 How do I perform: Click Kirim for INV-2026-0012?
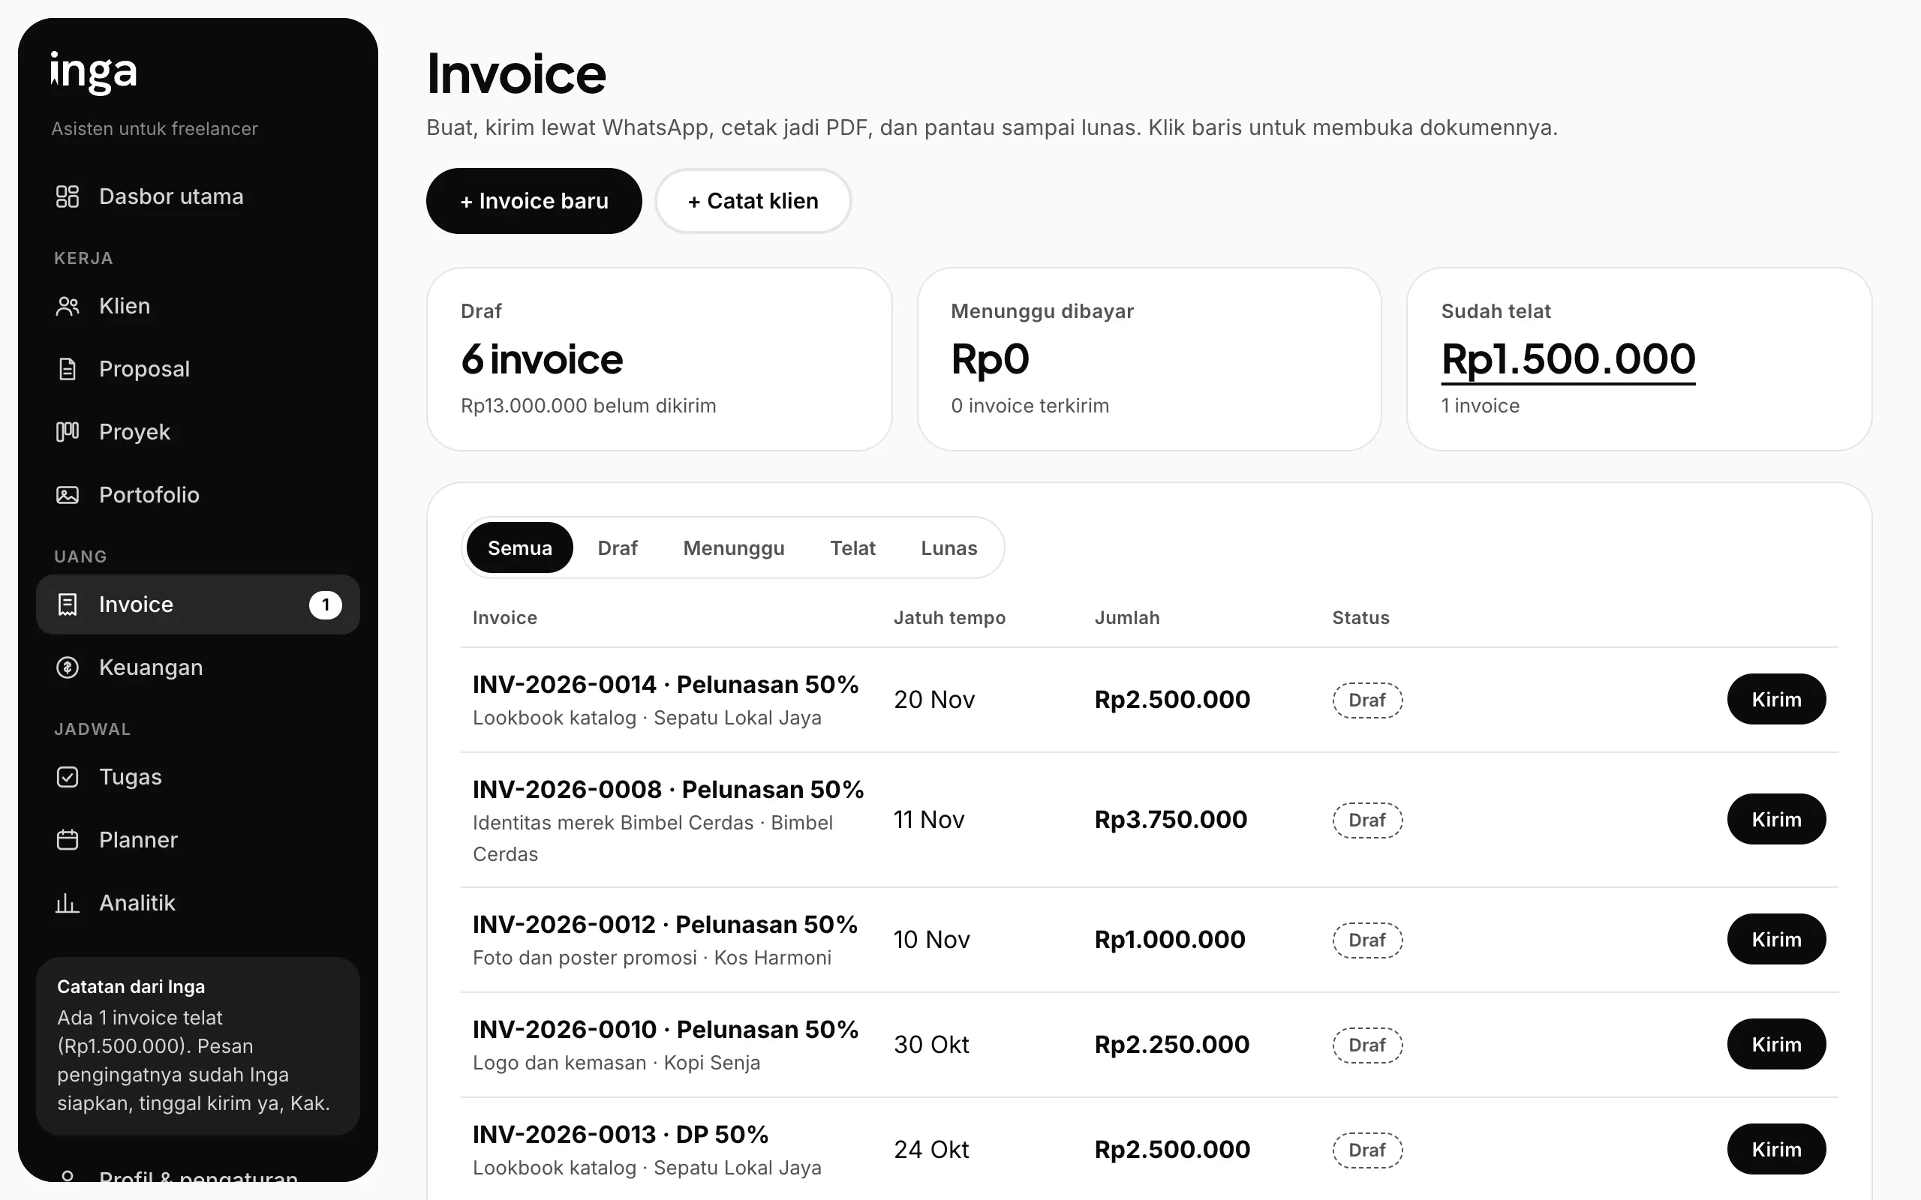click(1776, 939)
